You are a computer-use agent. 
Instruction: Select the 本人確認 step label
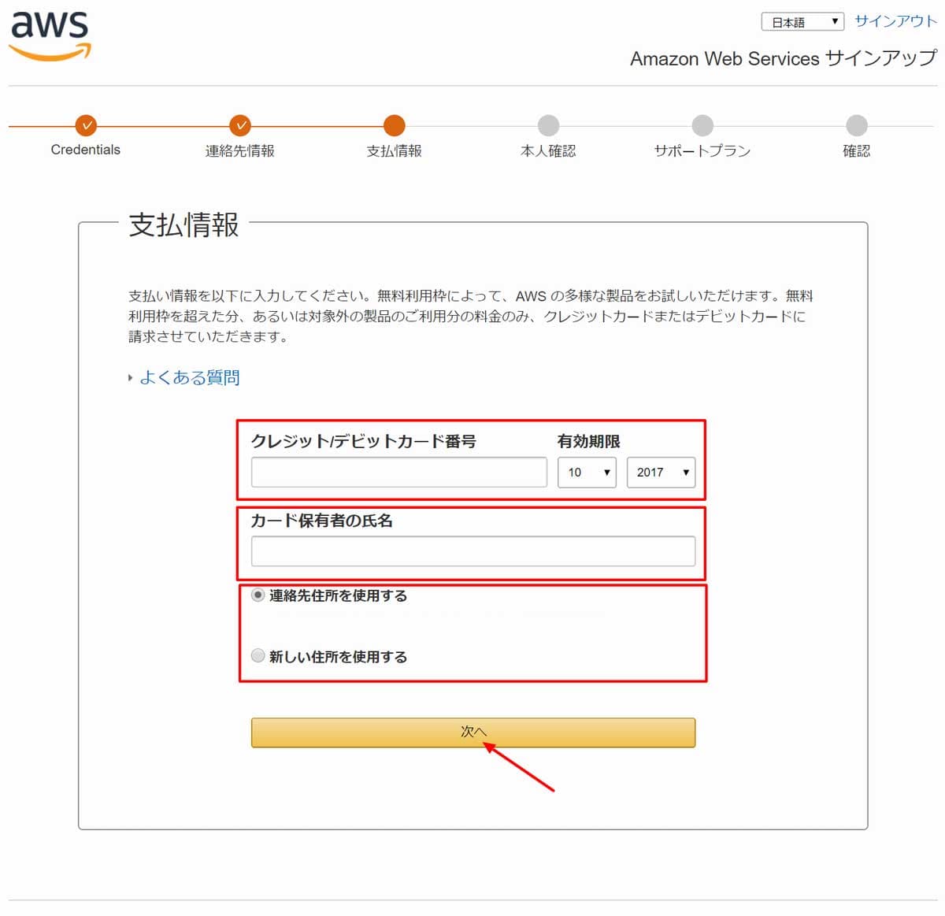tap(549, 151)
